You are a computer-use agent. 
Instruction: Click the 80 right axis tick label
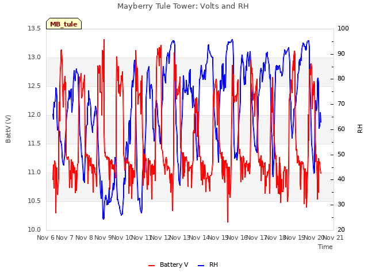[341, 79]
